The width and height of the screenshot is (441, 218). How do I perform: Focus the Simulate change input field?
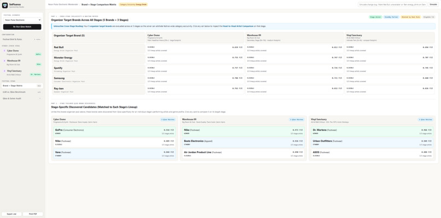pyautogui.click(x=392, y=4)
